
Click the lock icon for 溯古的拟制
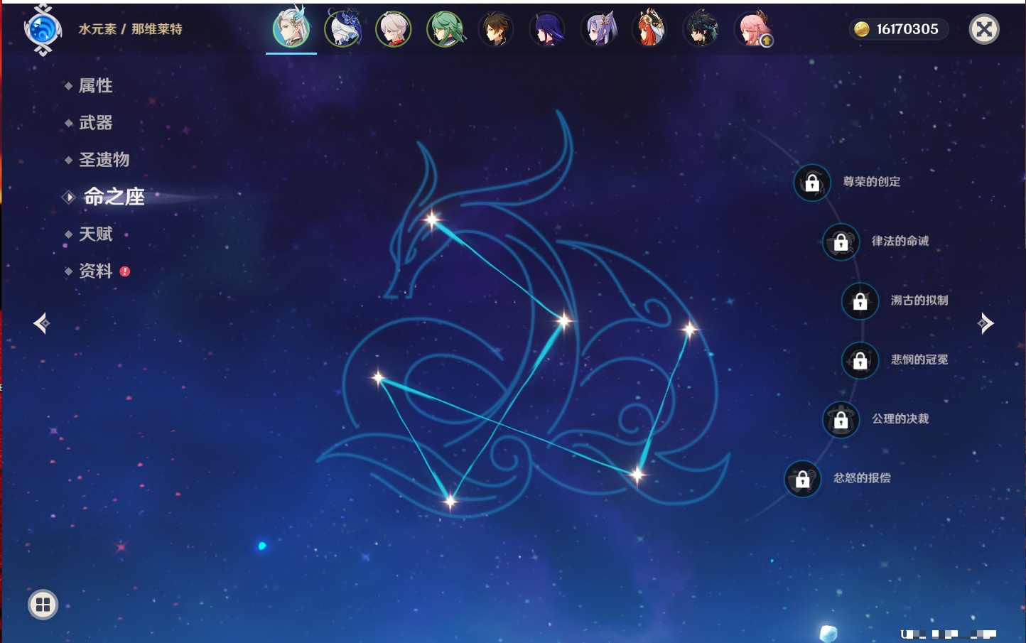pos(860,301)
